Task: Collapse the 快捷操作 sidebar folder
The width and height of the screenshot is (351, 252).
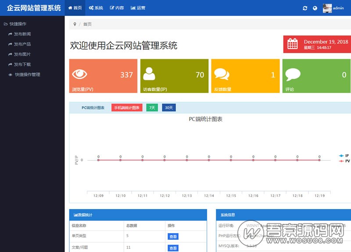Action: coord(15,24)
